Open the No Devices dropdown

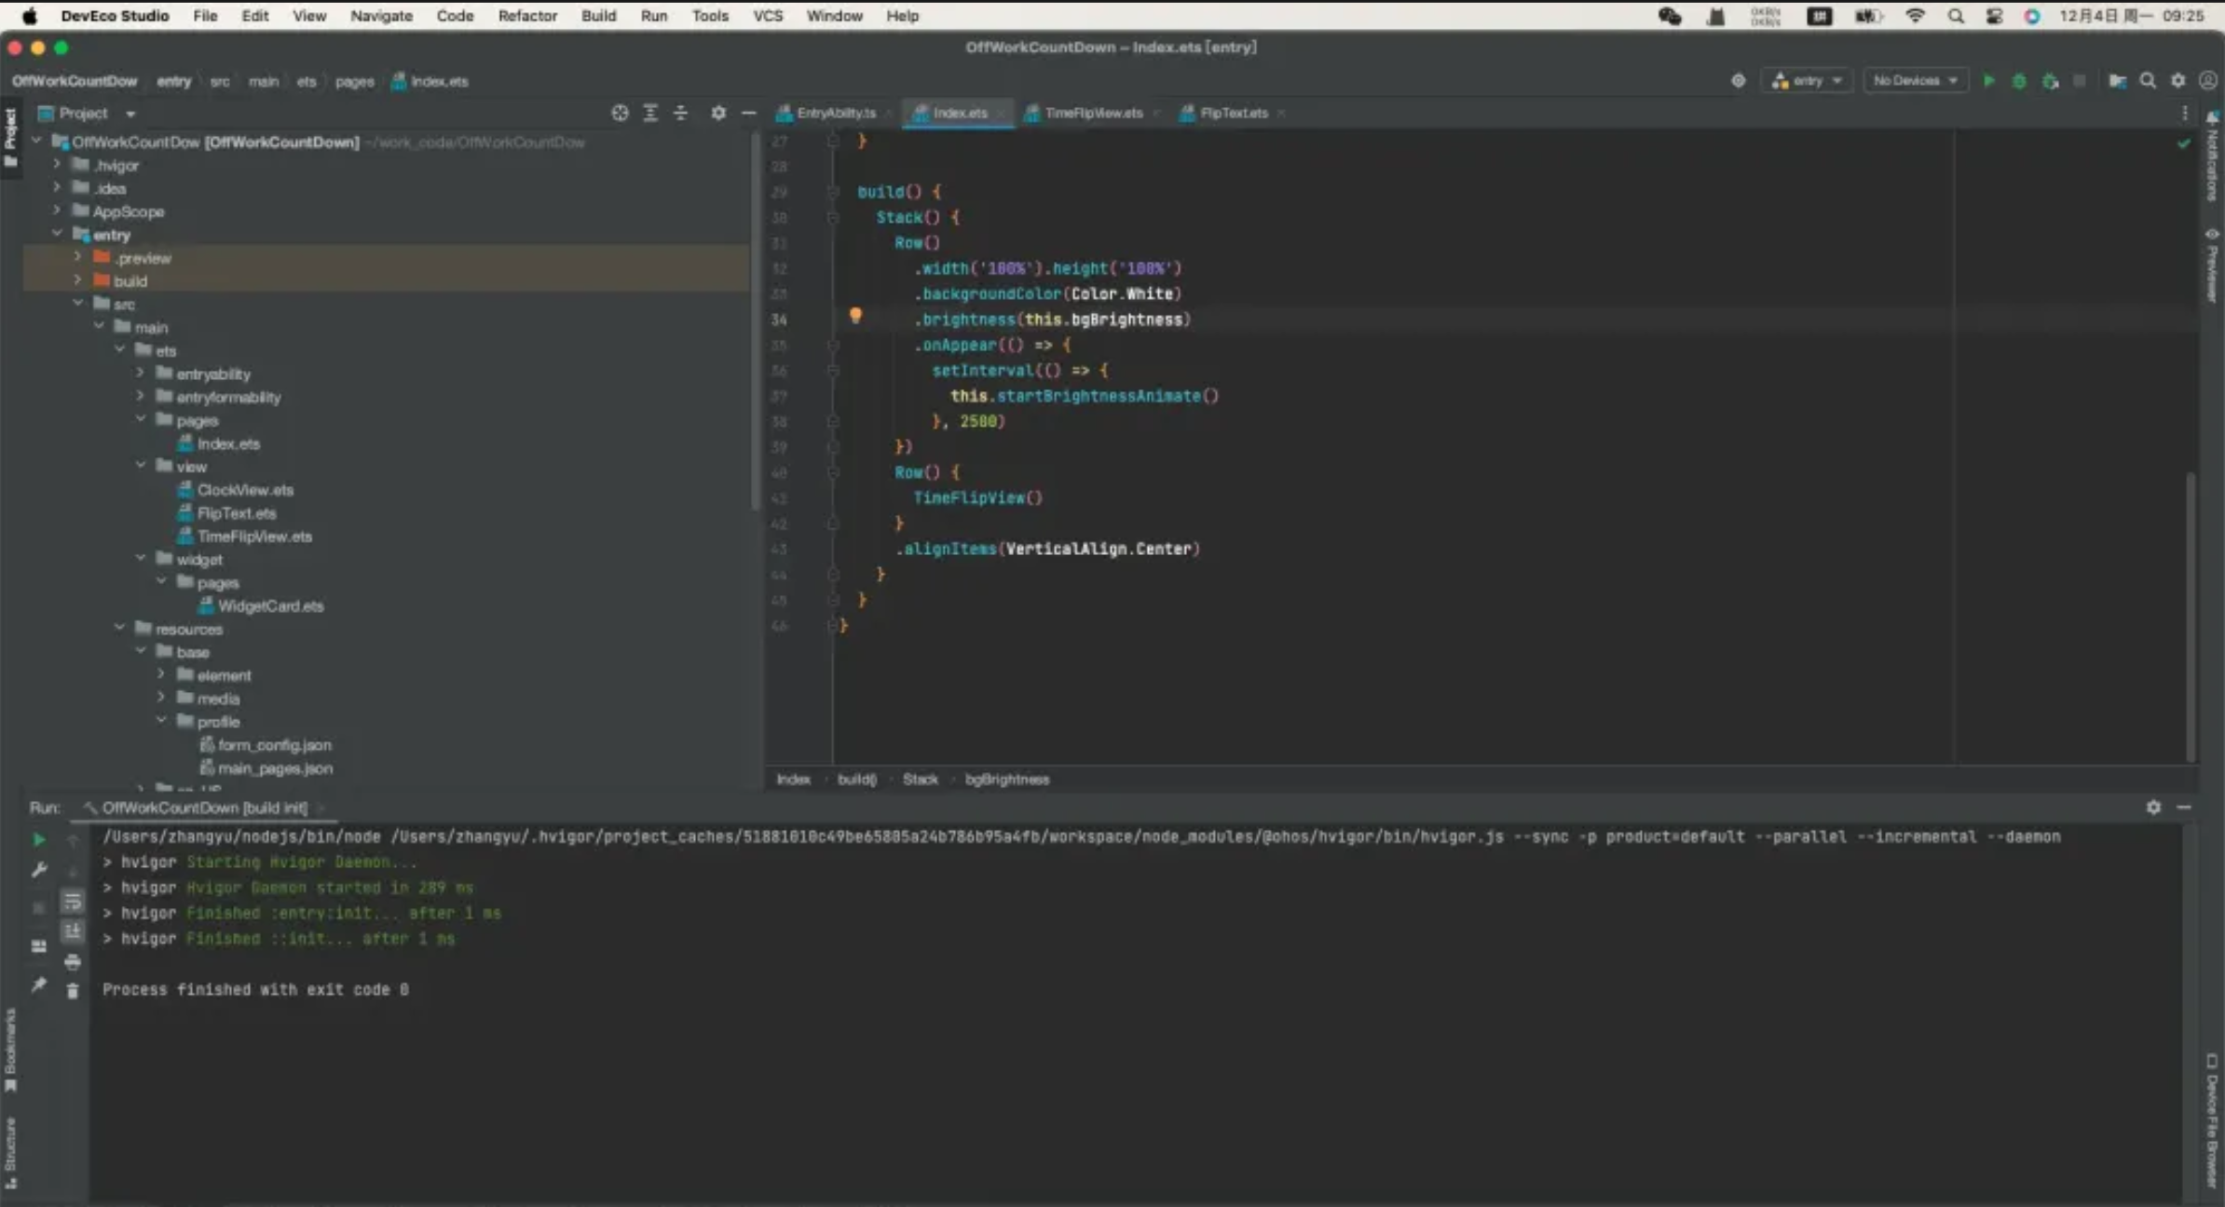pyautogui.click(x=1915, y=81)
